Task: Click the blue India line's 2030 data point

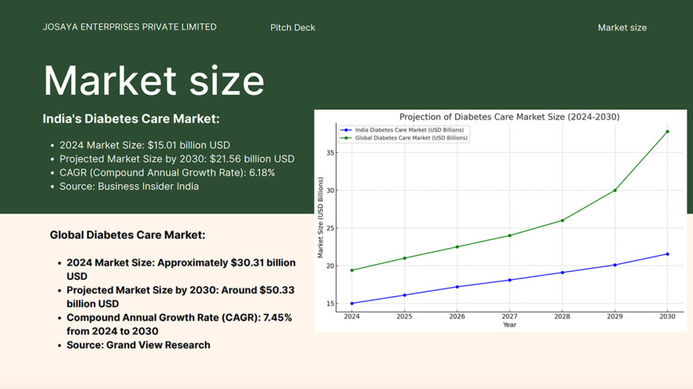Action: tap(667, 254)
